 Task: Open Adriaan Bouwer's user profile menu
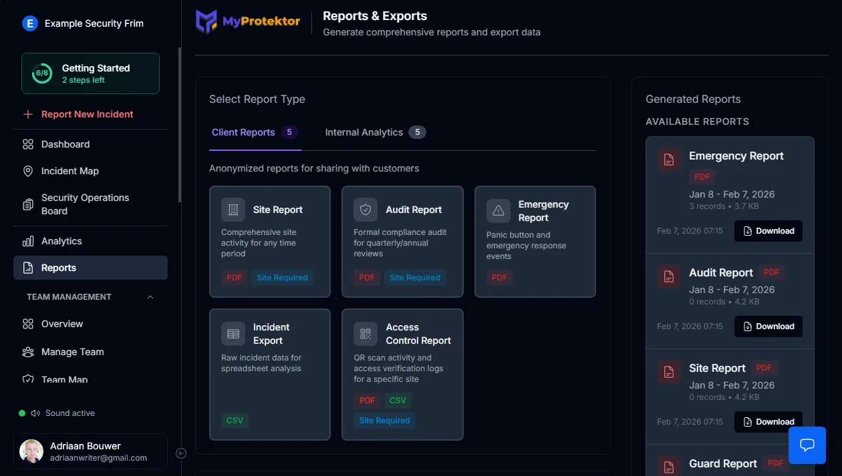coord(90,451)
